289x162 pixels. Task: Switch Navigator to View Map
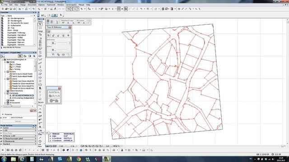[25, 56]
